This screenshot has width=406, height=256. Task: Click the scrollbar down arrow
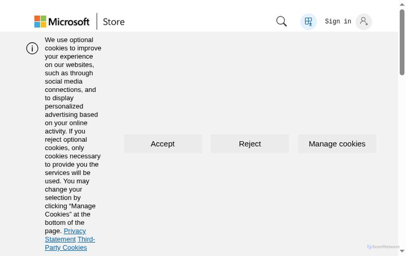point(402,251)
